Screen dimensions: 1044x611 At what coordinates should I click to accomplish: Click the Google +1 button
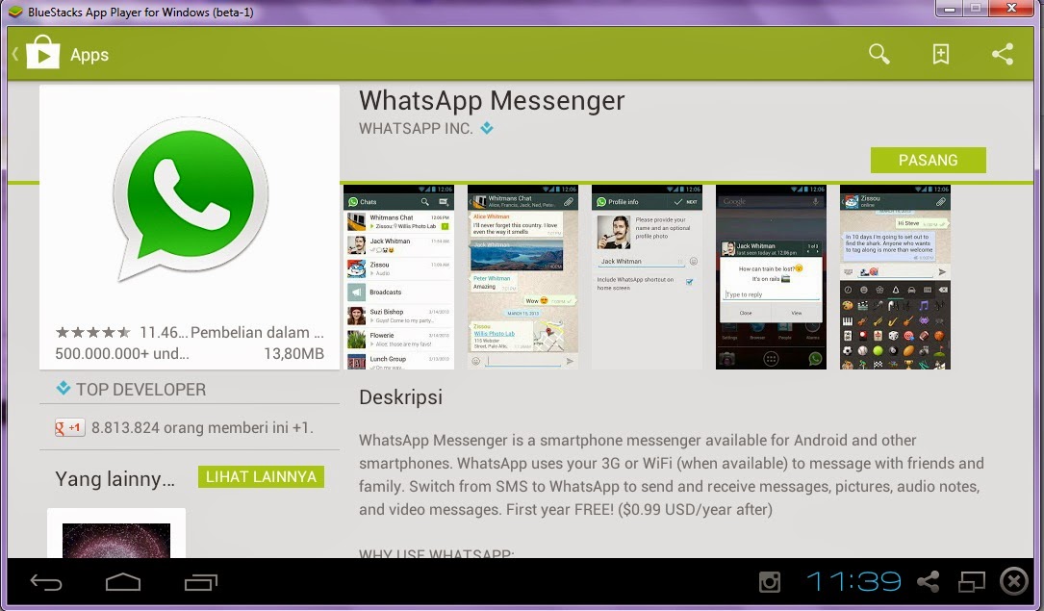tap(69, 428)
